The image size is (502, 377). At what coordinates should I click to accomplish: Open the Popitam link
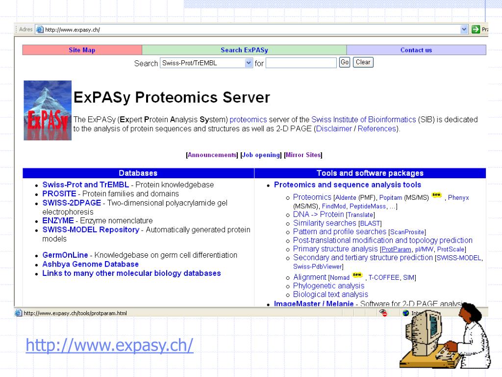pos(391,198)
